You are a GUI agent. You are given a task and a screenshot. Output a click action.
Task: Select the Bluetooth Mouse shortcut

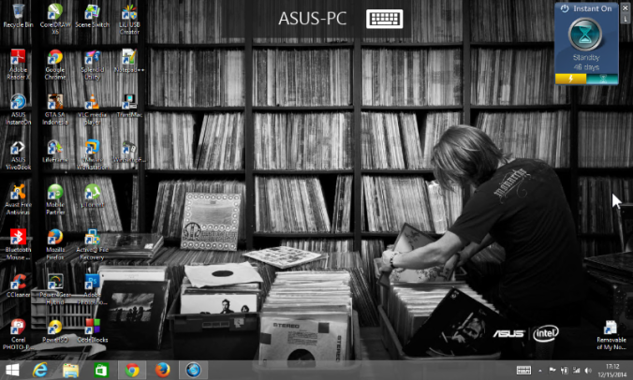click(18, 244)
